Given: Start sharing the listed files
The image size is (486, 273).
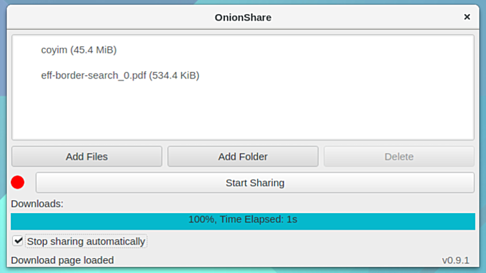Looking at the screenshot, I should pyautogui.click(x=255, y=183).
